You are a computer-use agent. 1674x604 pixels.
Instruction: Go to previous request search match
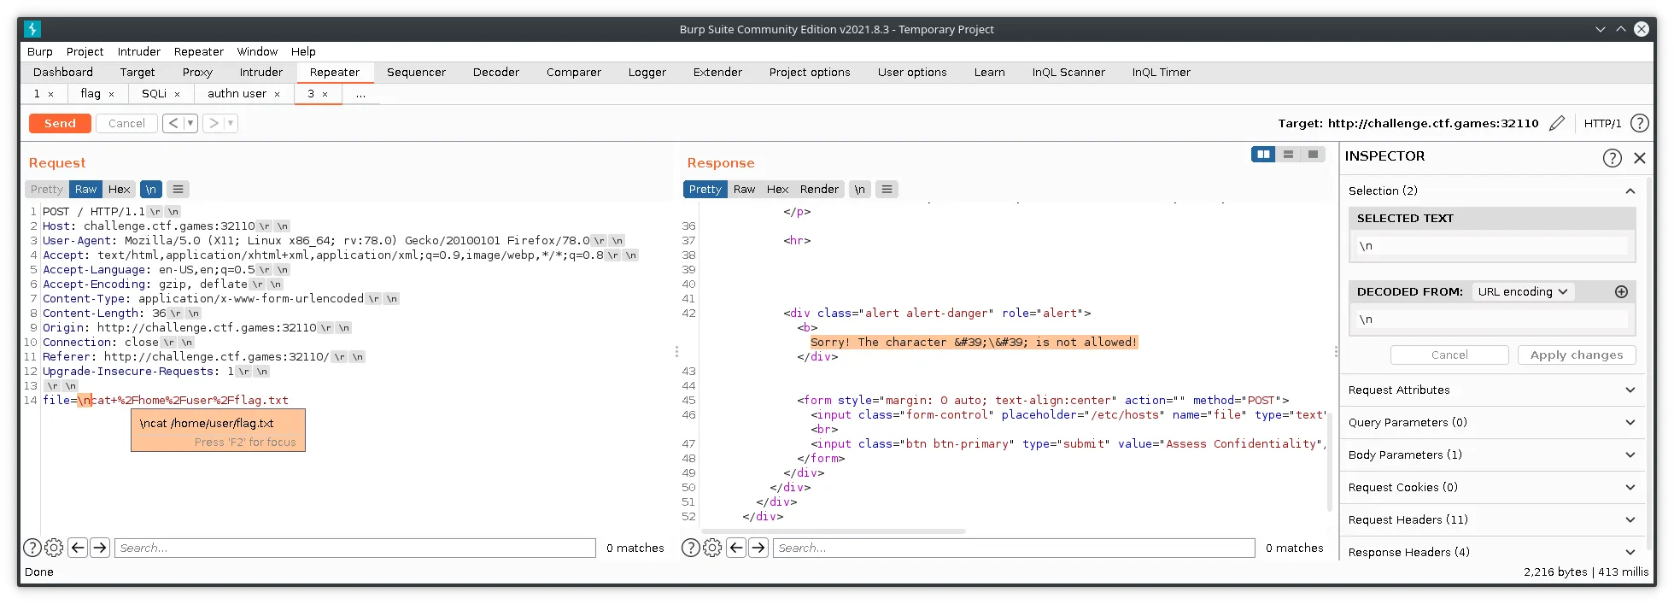click(78, 548)
